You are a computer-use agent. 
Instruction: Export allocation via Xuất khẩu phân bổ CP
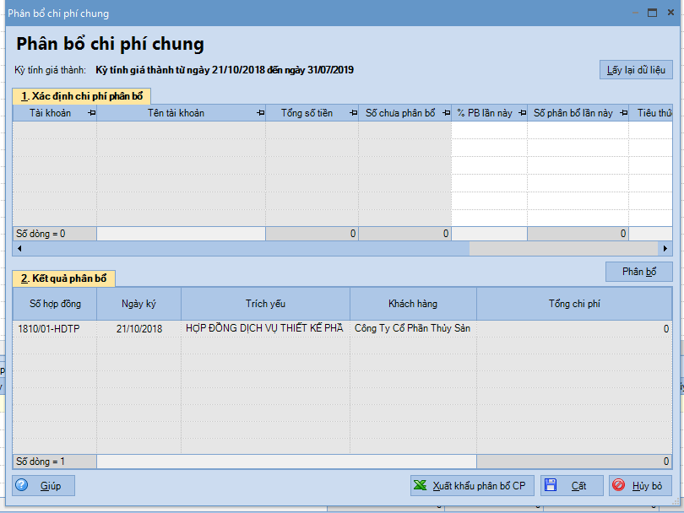coord(471,485)
